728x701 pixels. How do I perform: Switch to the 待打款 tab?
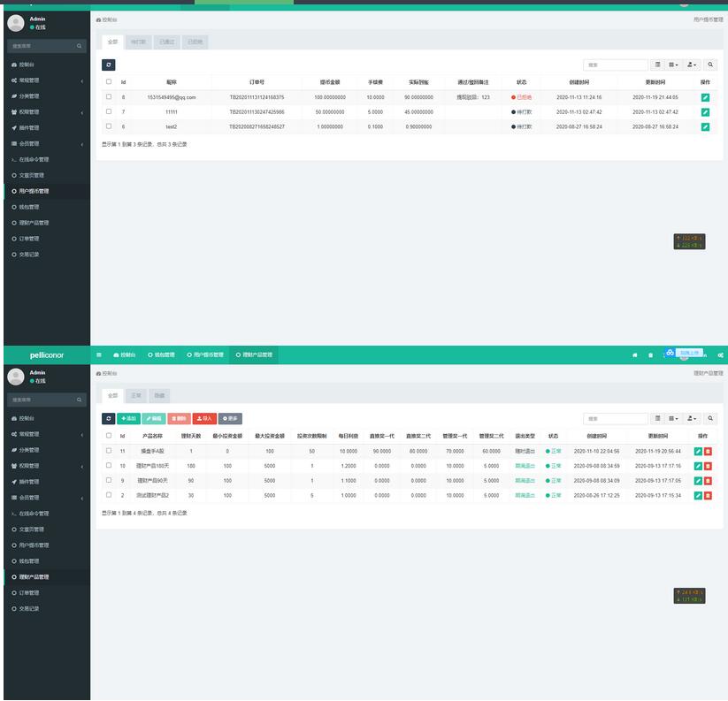coord(139,42)
